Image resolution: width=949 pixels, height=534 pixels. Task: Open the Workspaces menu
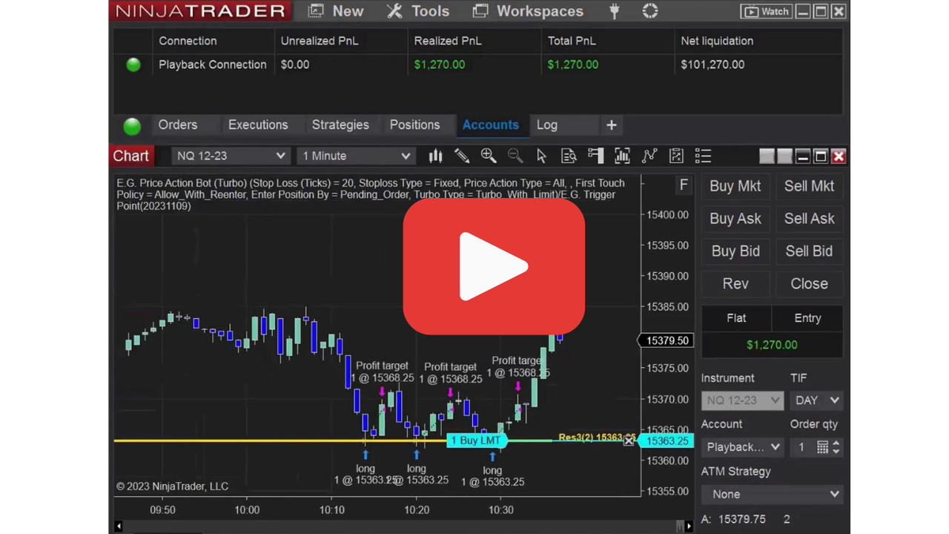(528, 11)
